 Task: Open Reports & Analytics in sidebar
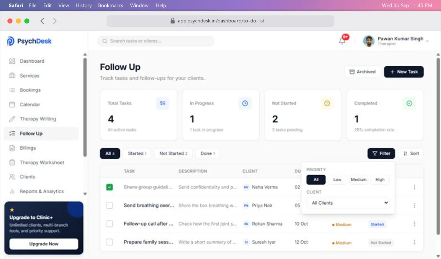(41, 191)
